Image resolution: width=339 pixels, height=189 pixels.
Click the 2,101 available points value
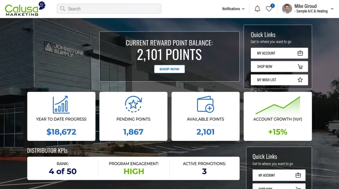205,132
